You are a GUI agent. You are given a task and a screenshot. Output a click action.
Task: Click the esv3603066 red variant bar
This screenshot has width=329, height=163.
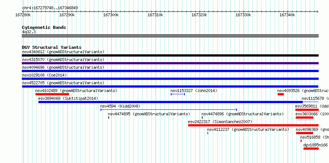305,118
